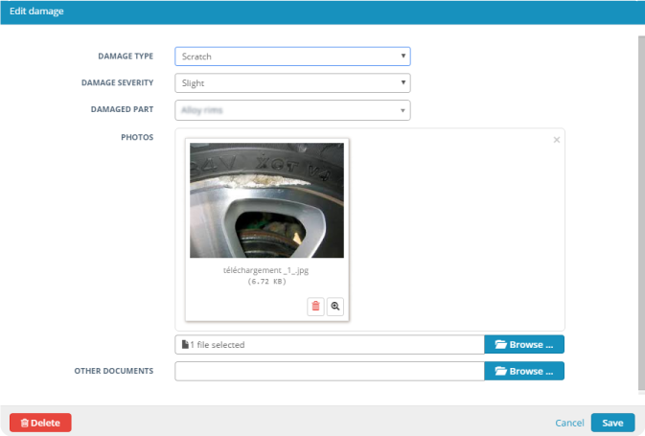
Task: Select the téléchargement _1_.jpg file name caption
Action: [x=266, y=271]
